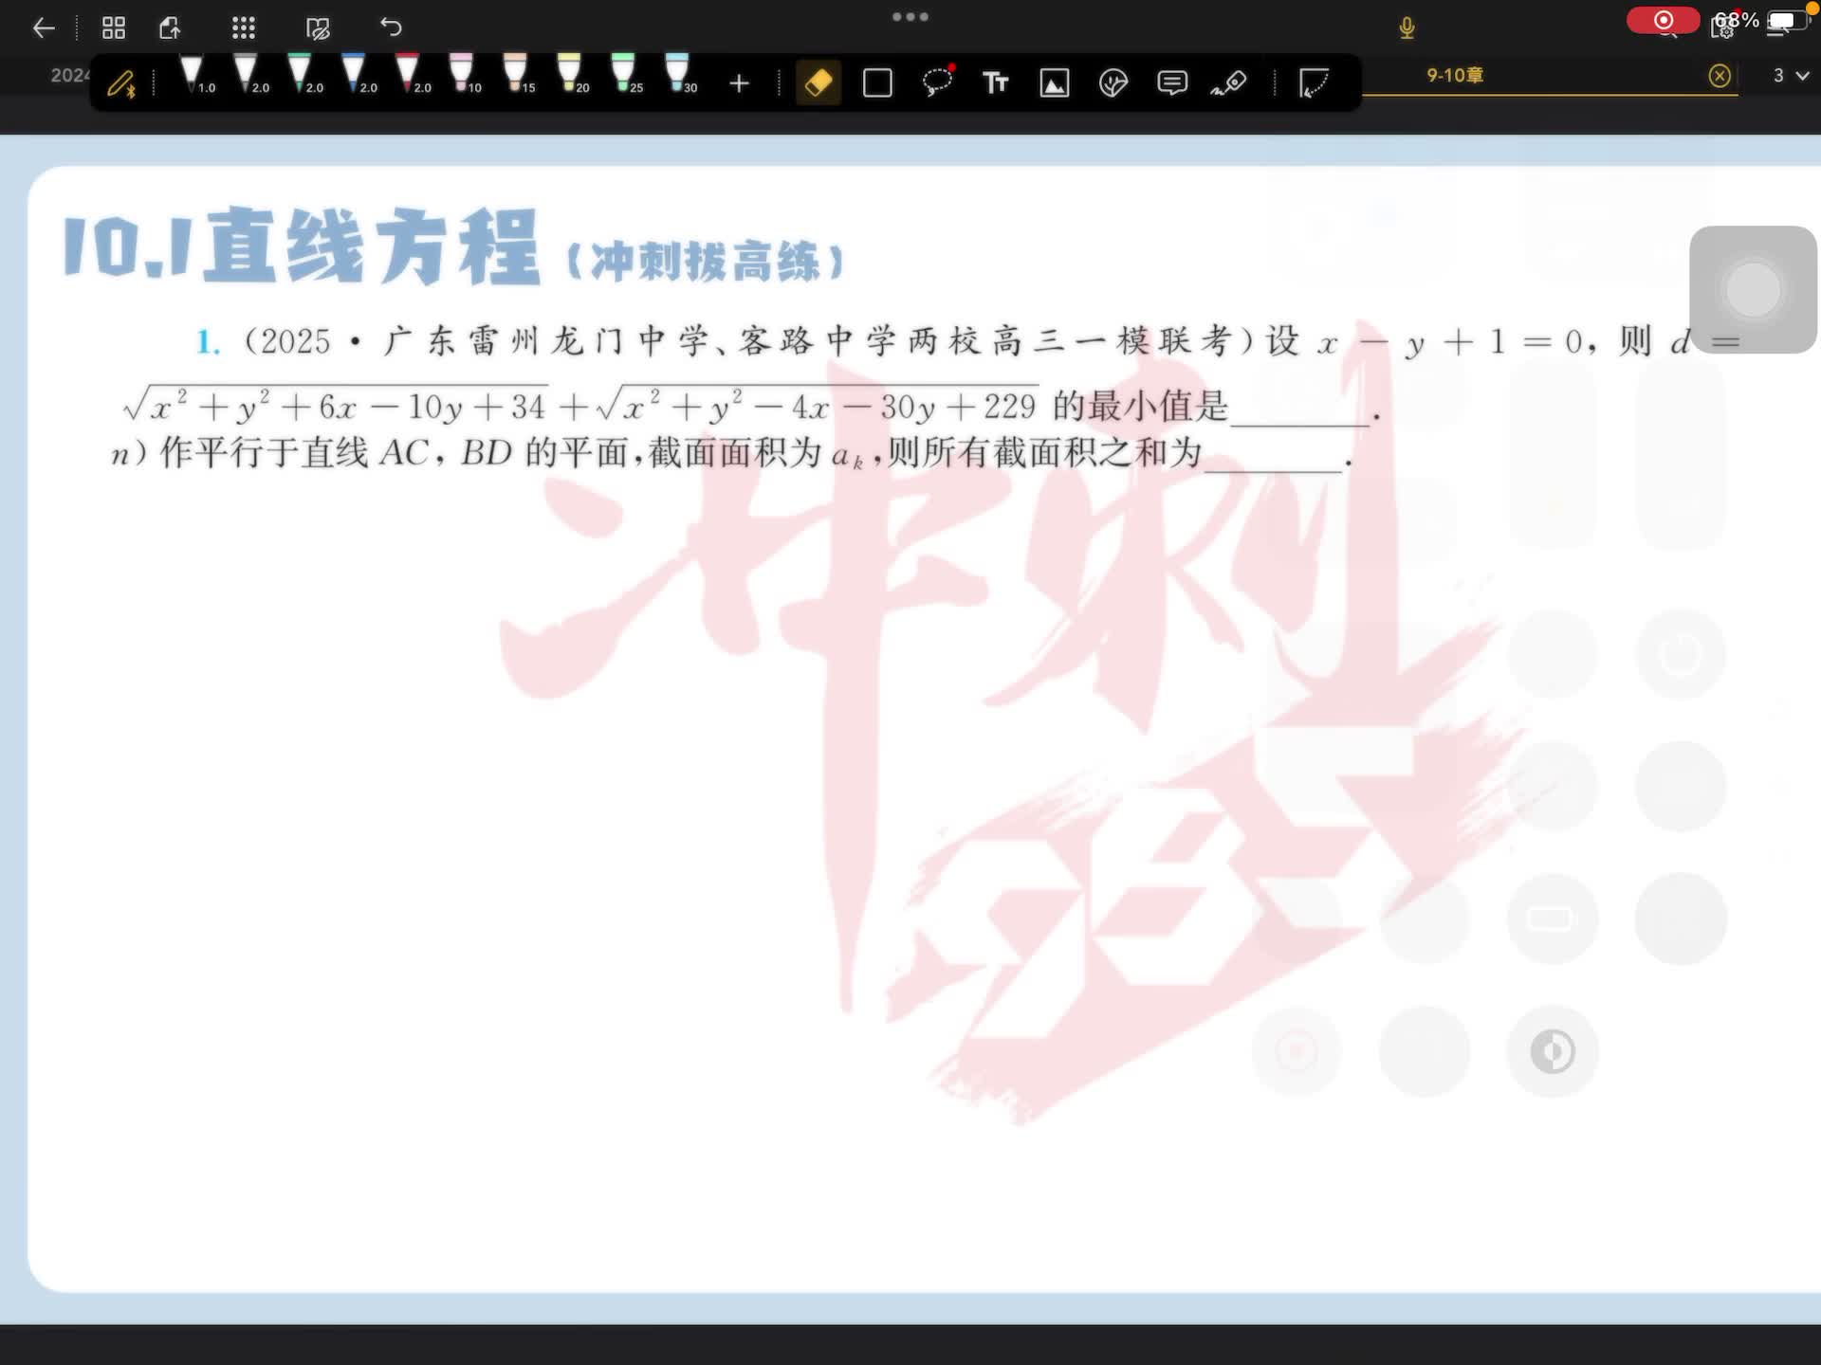Switch to the 9-10章 tab
The image size is (1821, 1365).
[1455, 75]
